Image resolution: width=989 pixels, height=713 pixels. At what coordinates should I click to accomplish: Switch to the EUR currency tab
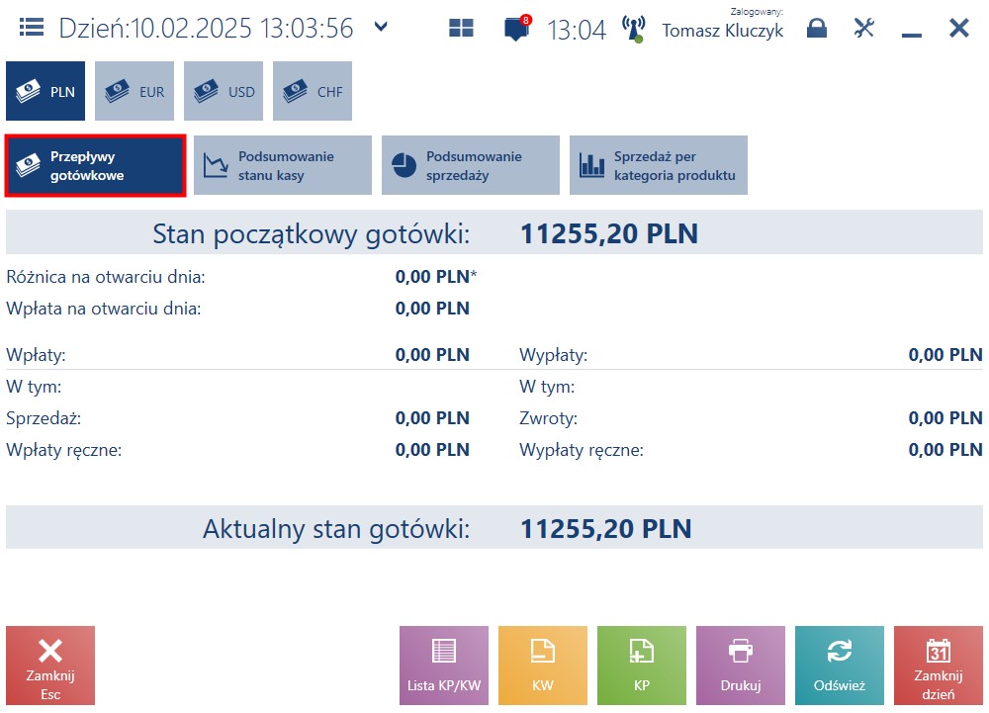(135, 91)
